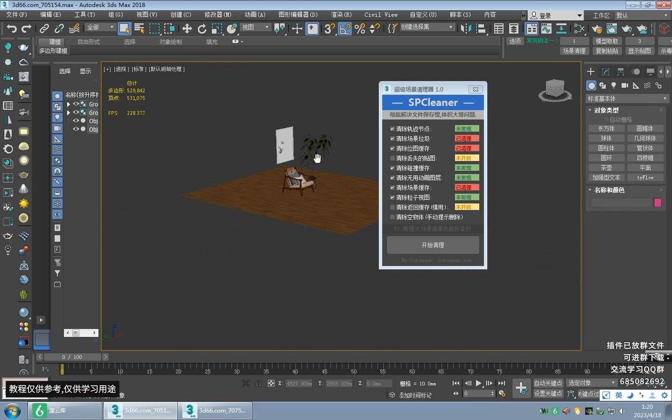
Task: Open the Material Editor
Action: [579, 29]
